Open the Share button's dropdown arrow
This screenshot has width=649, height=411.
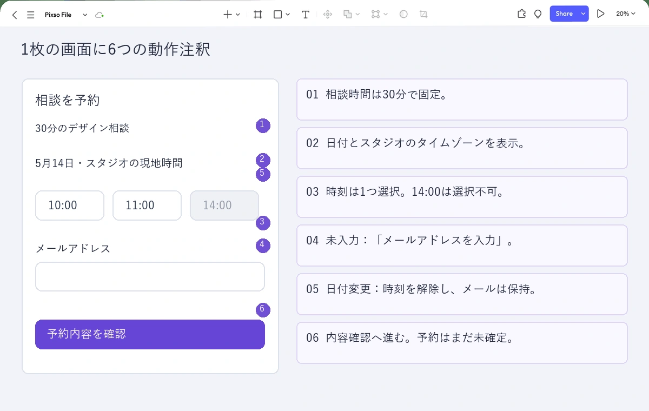click(x=583, y=14)
